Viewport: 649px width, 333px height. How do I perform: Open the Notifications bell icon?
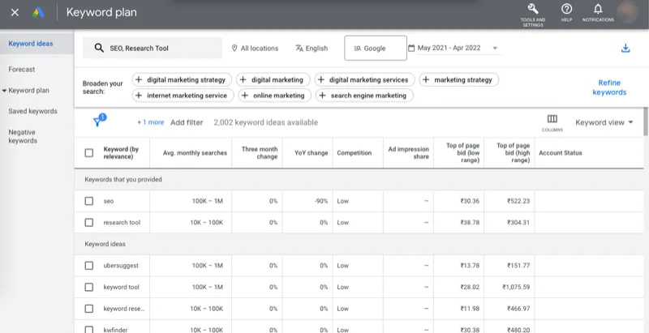[x=598, y=9]
